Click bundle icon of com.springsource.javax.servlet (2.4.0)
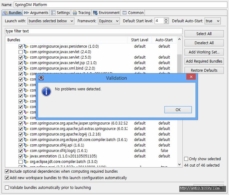229x195 pixels. tap(26, 52)
